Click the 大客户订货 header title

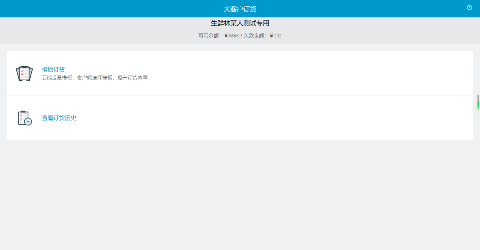click(x=240, y=9)
